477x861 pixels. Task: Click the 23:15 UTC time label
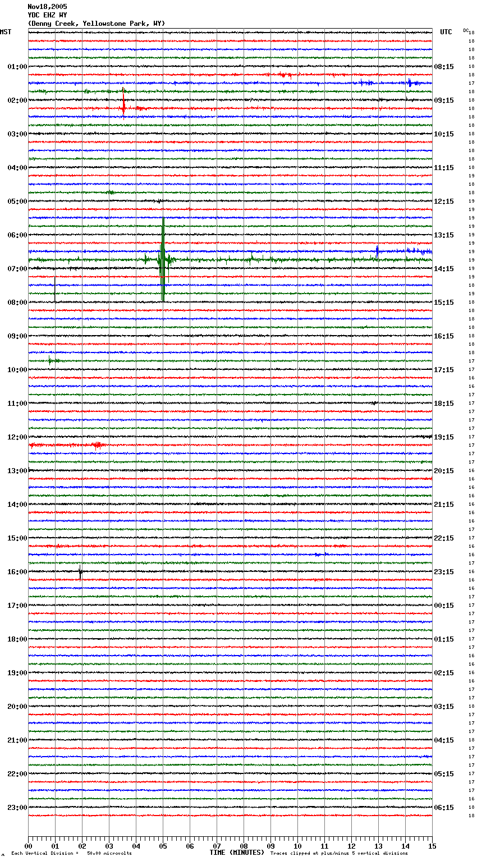[x=444, y=572]
